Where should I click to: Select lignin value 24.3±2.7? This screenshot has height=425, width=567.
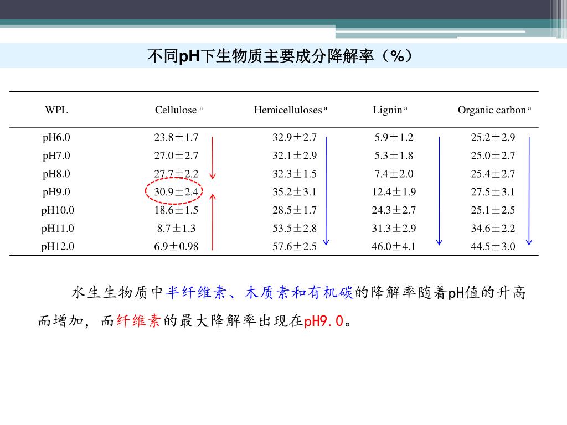394,210
